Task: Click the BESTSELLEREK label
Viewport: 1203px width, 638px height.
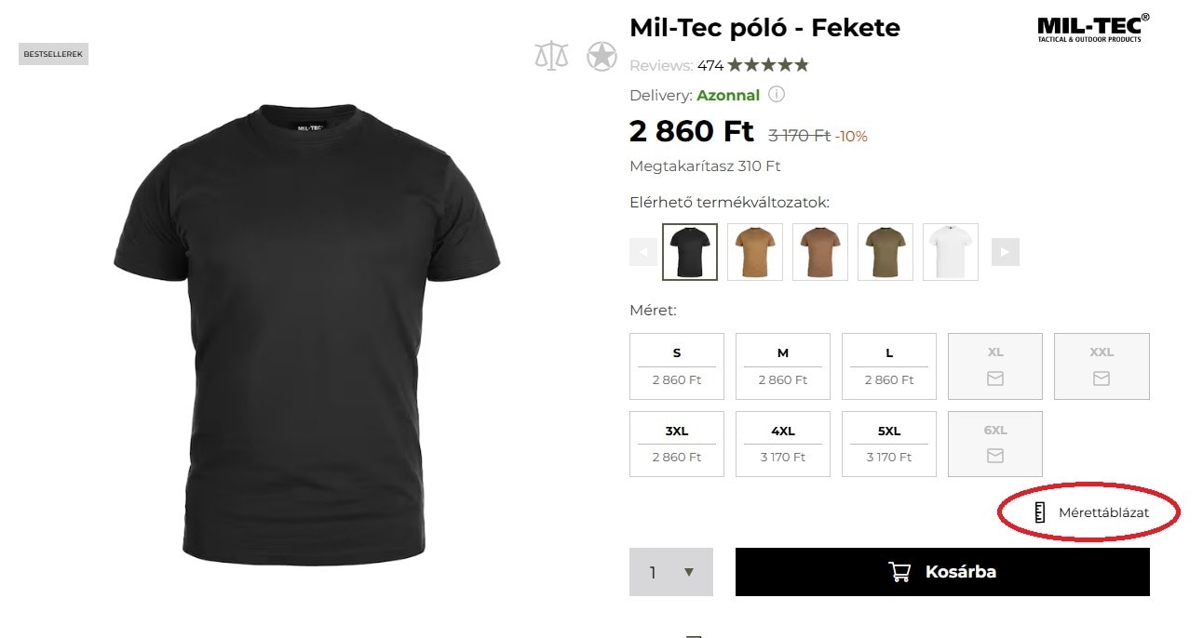Action: coord(53,53)
